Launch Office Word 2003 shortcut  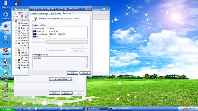[6, 87]
